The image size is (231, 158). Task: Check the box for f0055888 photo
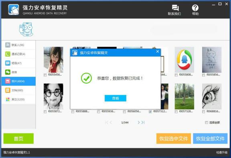pos(73,112)
